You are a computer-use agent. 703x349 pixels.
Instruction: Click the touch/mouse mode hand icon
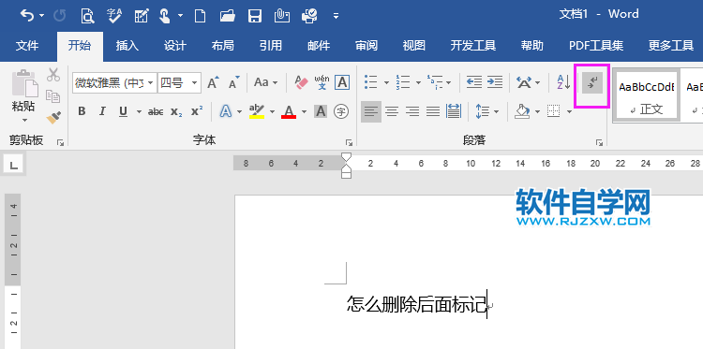point(165,16)
